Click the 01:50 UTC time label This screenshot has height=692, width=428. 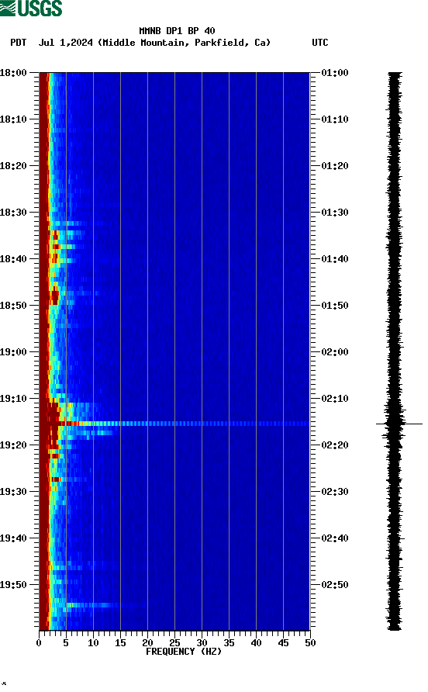click(335, 306)
